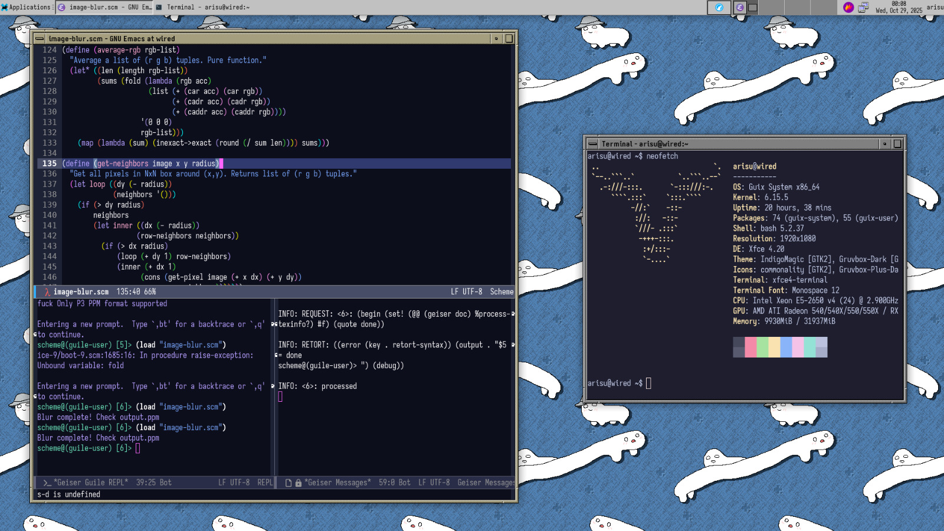
Task: Click the "fuck Only P3 PPM format supported" REPL line
Action: 102,304
